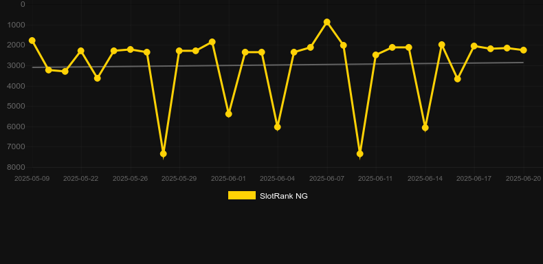Click the 8000 y-axis label
The width and height of the screenshot is (543, 264).
(16, 167)
